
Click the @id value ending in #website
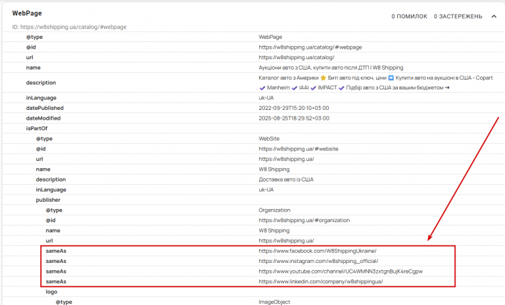(x=299, y=149)
